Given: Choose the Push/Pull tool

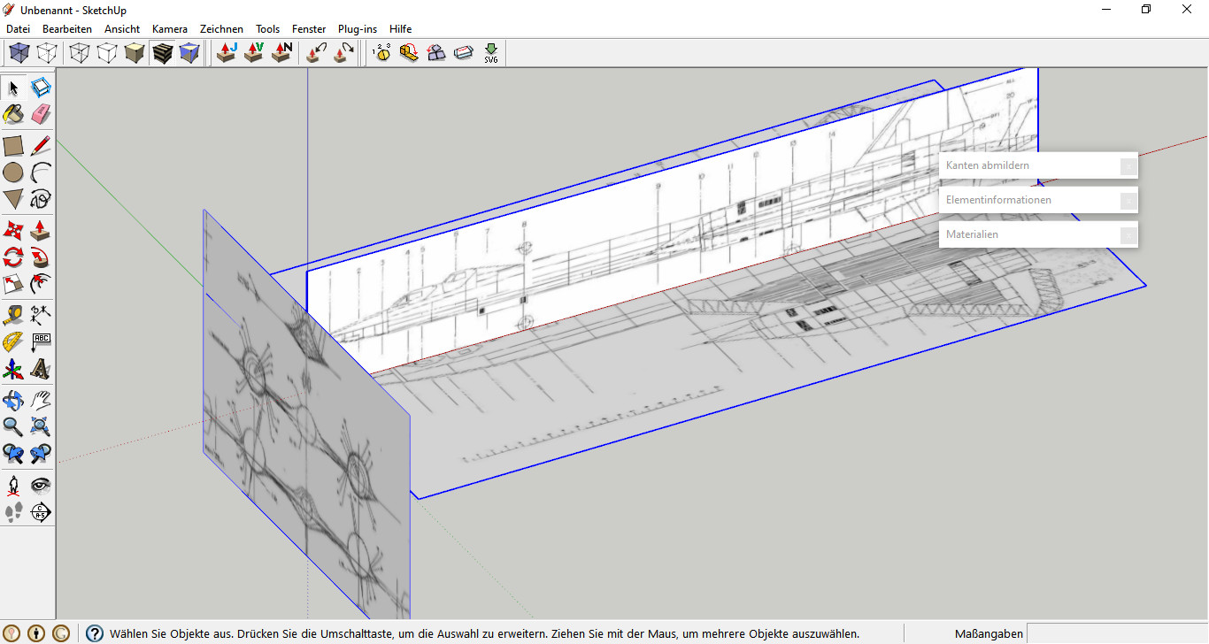Looking at the screenshot, I should pyautogui.click(x=41, y=231).
